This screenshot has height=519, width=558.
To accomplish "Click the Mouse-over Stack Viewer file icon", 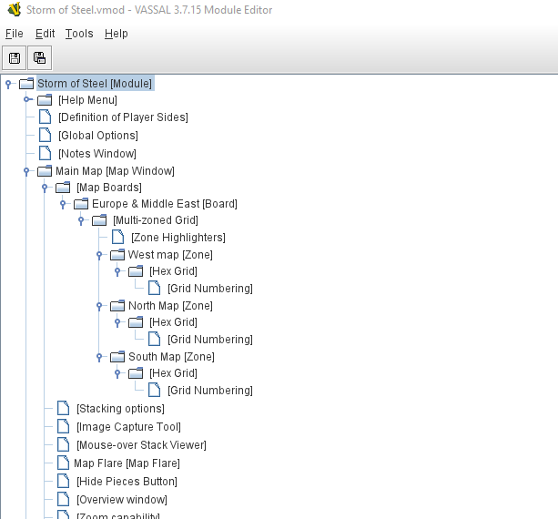I will (63, 444).
